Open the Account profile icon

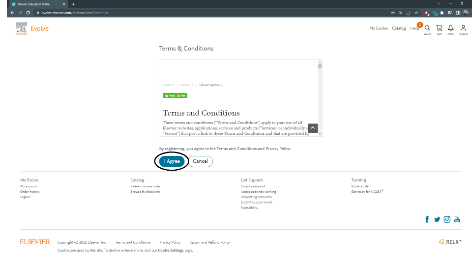[x=463, y=28]
